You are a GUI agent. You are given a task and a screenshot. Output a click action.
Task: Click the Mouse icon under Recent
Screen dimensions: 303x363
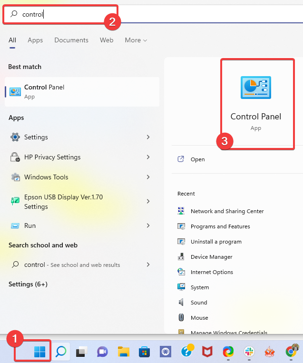coord(181,317)
